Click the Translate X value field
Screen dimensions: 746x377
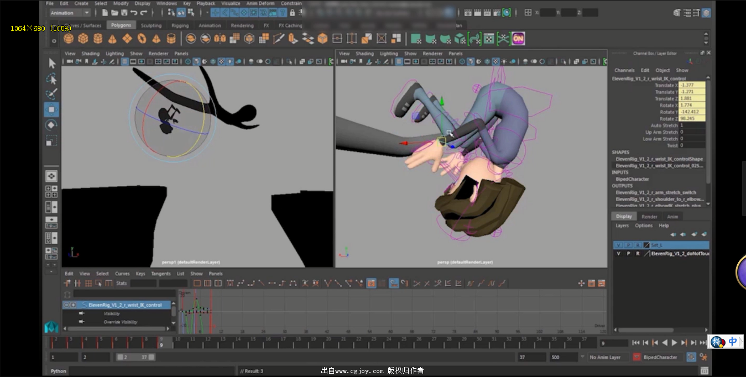[x=692, y=86]
